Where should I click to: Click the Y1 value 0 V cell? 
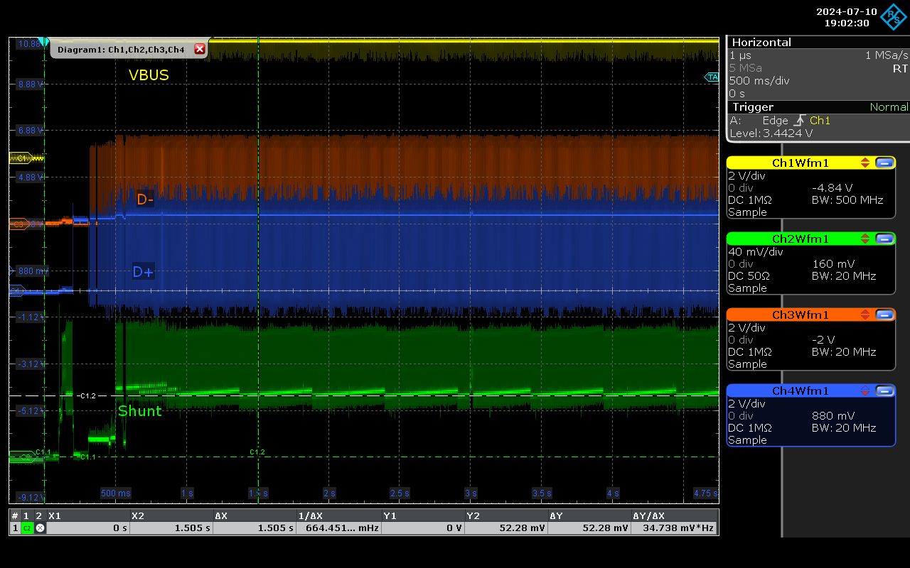point(422,528)
